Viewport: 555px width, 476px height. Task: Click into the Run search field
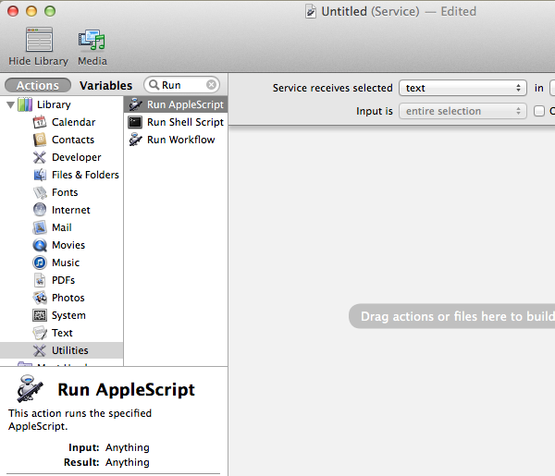182,85
